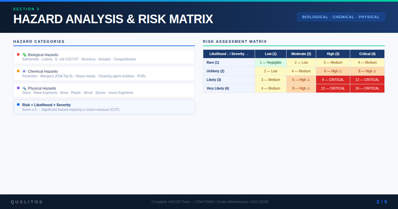This screenshot has width=398, height=209.
Task: Click the Physical Hazards bolt icon
Action: coord(25,88)
